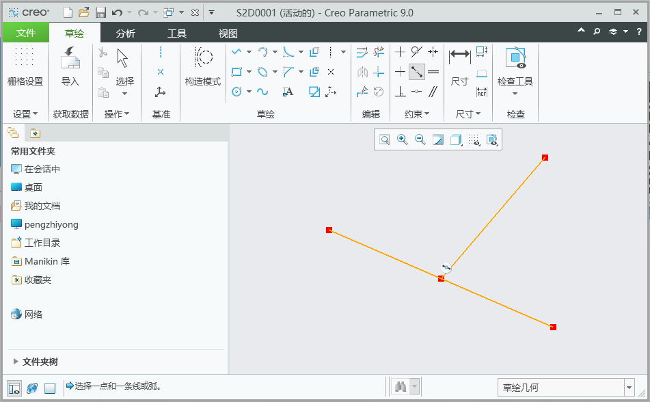
Task: Switch to the 视图 ribbon tab
Action: pyautogui.click(x=228, y=33)
